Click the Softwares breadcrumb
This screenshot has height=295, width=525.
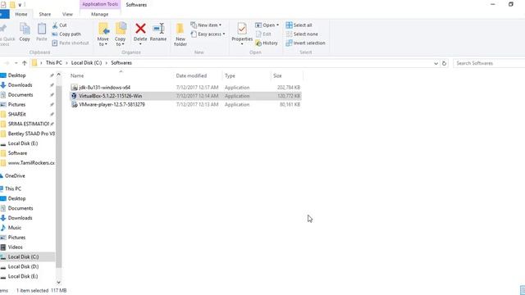point(121,63)
